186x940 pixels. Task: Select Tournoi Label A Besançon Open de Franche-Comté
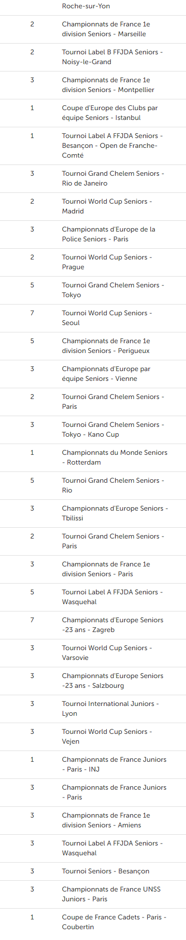click(93, 146)
